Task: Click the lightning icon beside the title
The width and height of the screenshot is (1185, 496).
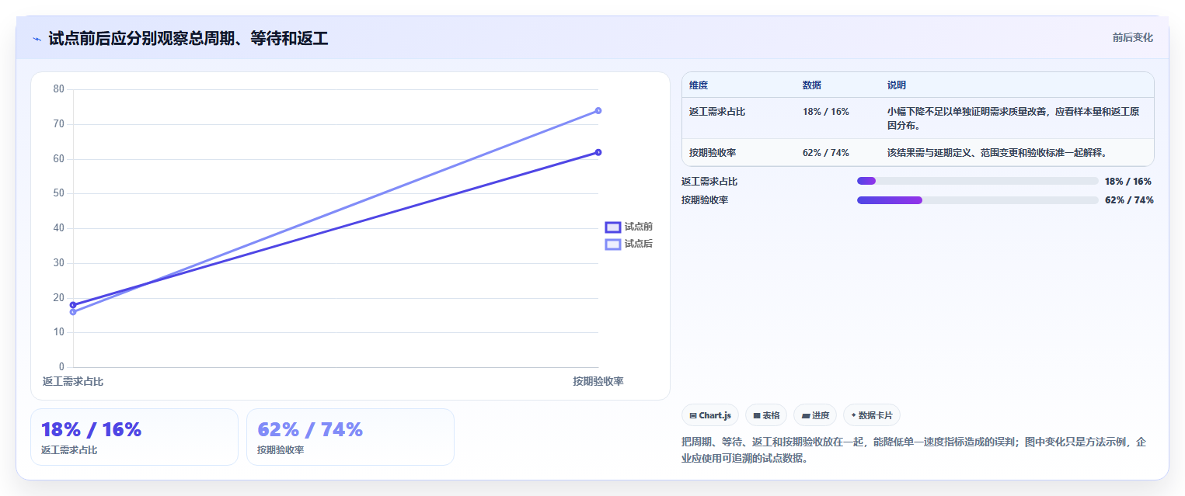Action: click(37, 39)
